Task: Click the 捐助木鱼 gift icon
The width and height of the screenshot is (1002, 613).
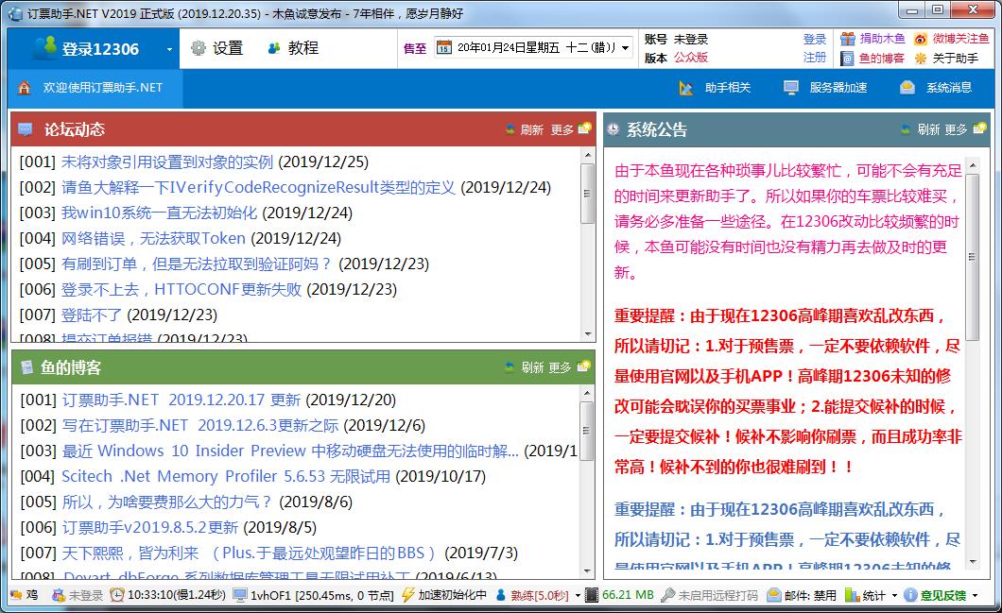Action: tap(847, 39)
